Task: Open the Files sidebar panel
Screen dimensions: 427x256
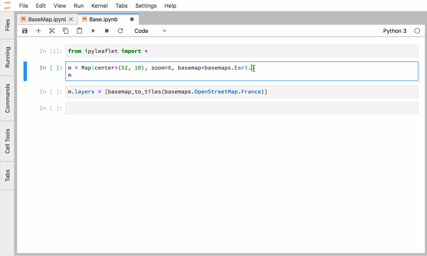Action: pyautogui.click(x=7, y=25)
